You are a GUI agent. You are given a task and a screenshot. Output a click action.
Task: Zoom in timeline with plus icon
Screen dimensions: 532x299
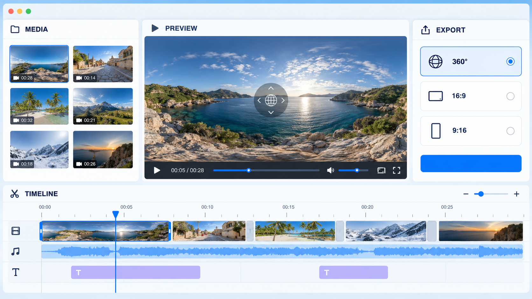tap(516, 194)
